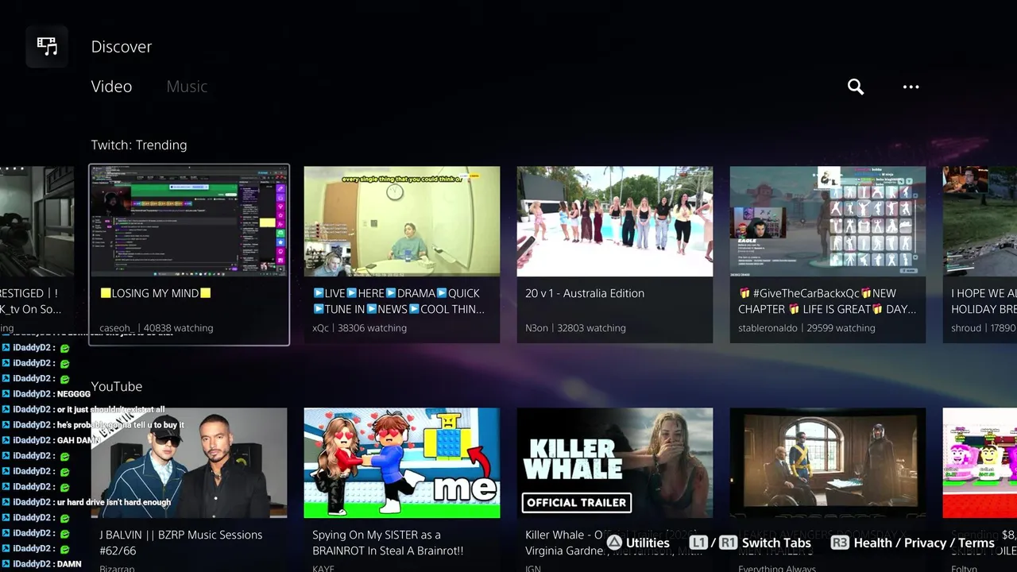Open the media gallery icon beside Discover
The height and width of the screenshot is (572, 1017).
(x=47, y=46)
